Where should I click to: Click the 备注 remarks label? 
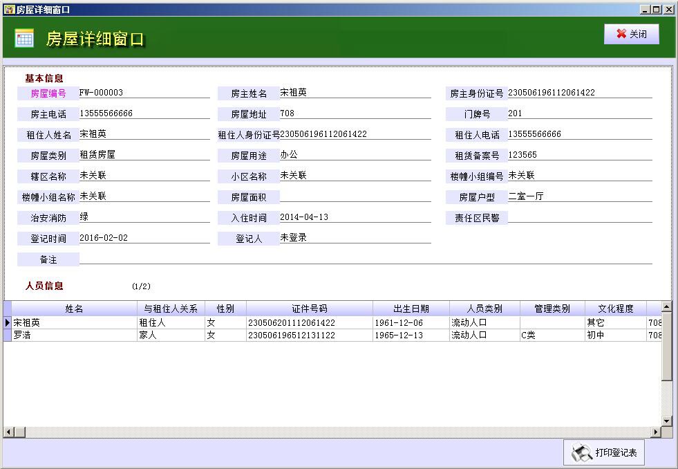[48, 259]
